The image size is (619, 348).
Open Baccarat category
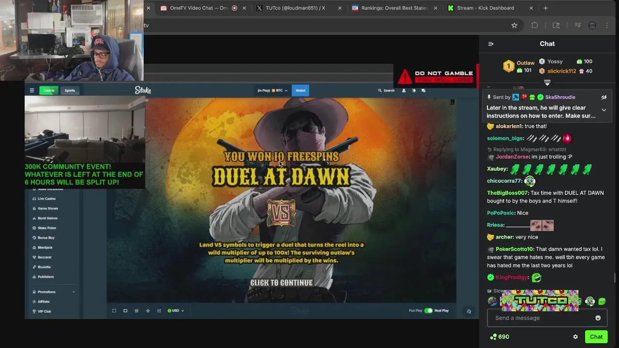44,257
